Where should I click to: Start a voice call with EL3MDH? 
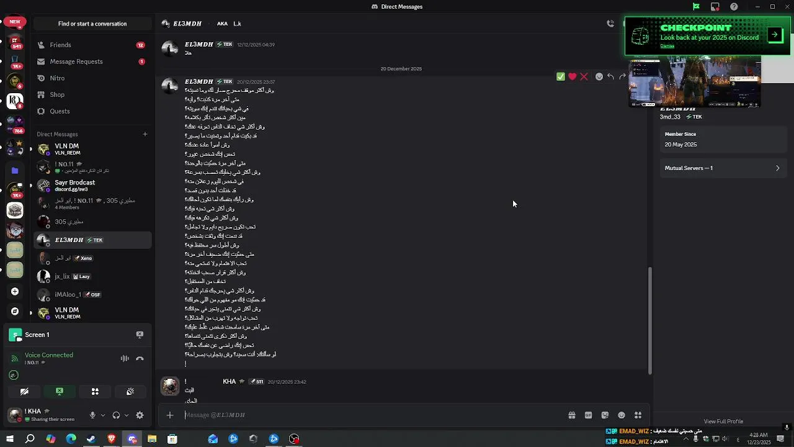(610, 24)
